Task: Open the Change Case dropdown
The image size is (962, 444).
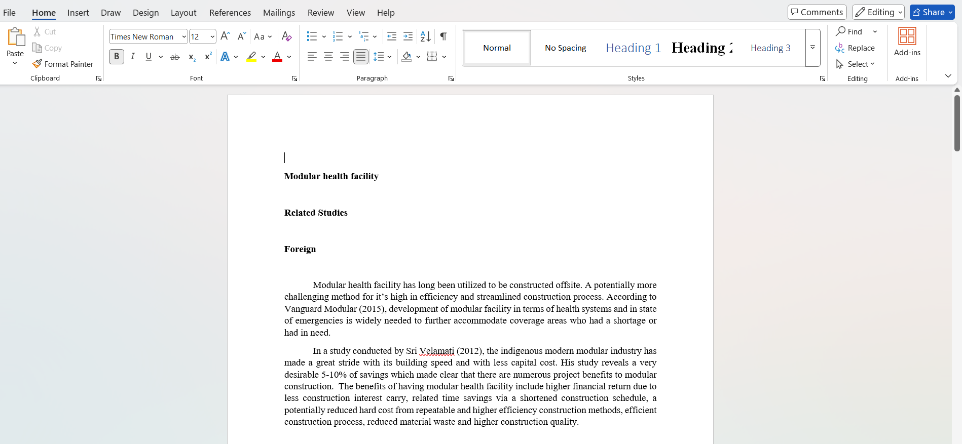Action: (263, 36)
